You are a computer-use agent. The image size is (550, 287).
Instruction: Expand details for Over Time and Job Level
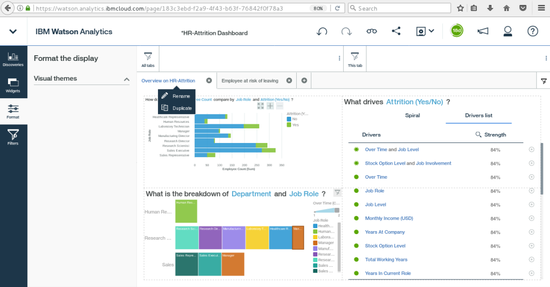(x=531, y=150)
